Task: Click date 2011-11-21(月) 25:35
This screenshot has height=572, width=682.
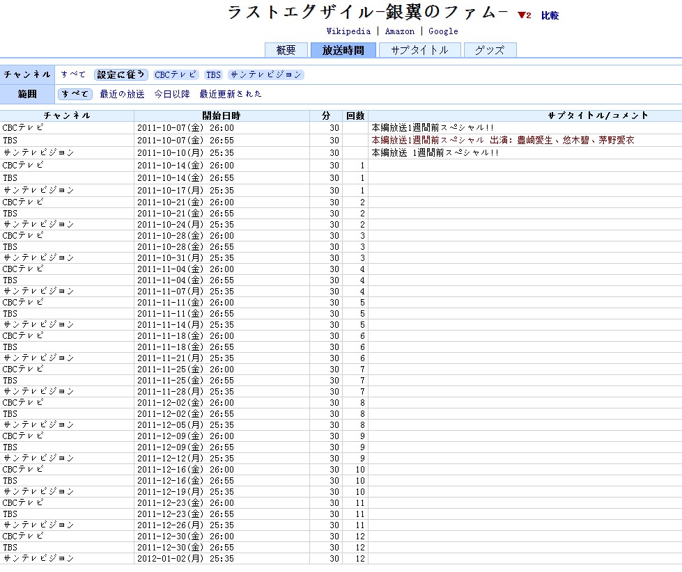Action: 186,358
